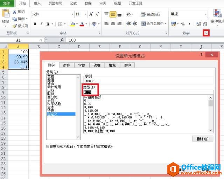Toggle Wrap Text (自动换行)
Screen dimensions: 224x179
coord(150,14)
